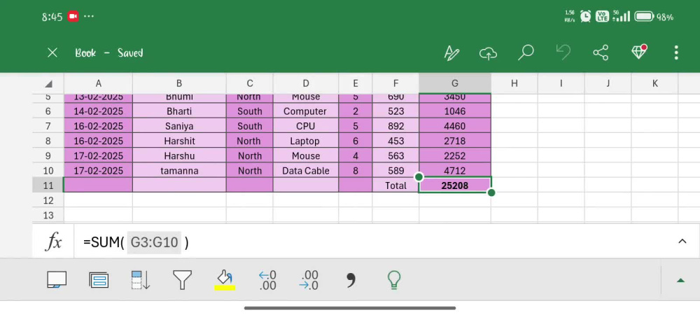The image size is (700, 315).
Task: Tap the screen recording indicator in status bar
Action: click(x=73, y=17)
